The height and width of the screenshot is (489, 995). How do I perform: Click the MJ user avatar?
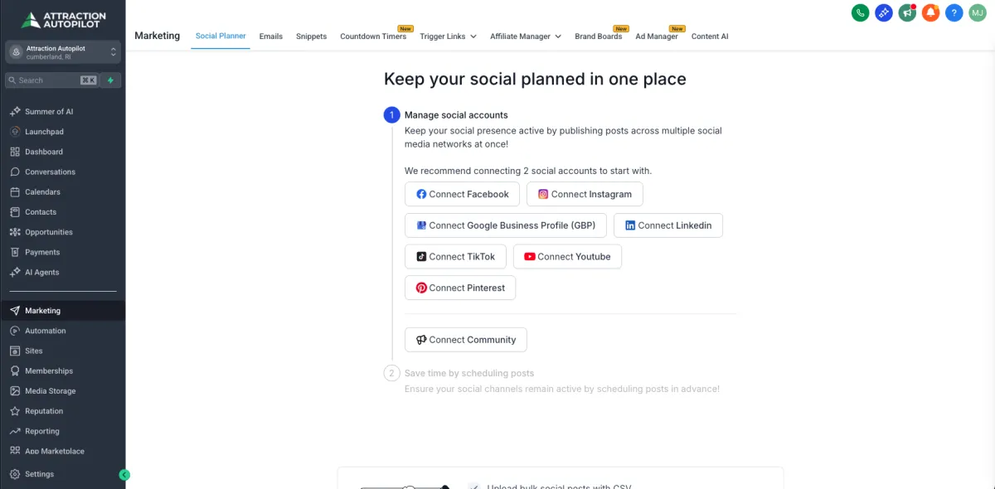click(x=978, y=12)
